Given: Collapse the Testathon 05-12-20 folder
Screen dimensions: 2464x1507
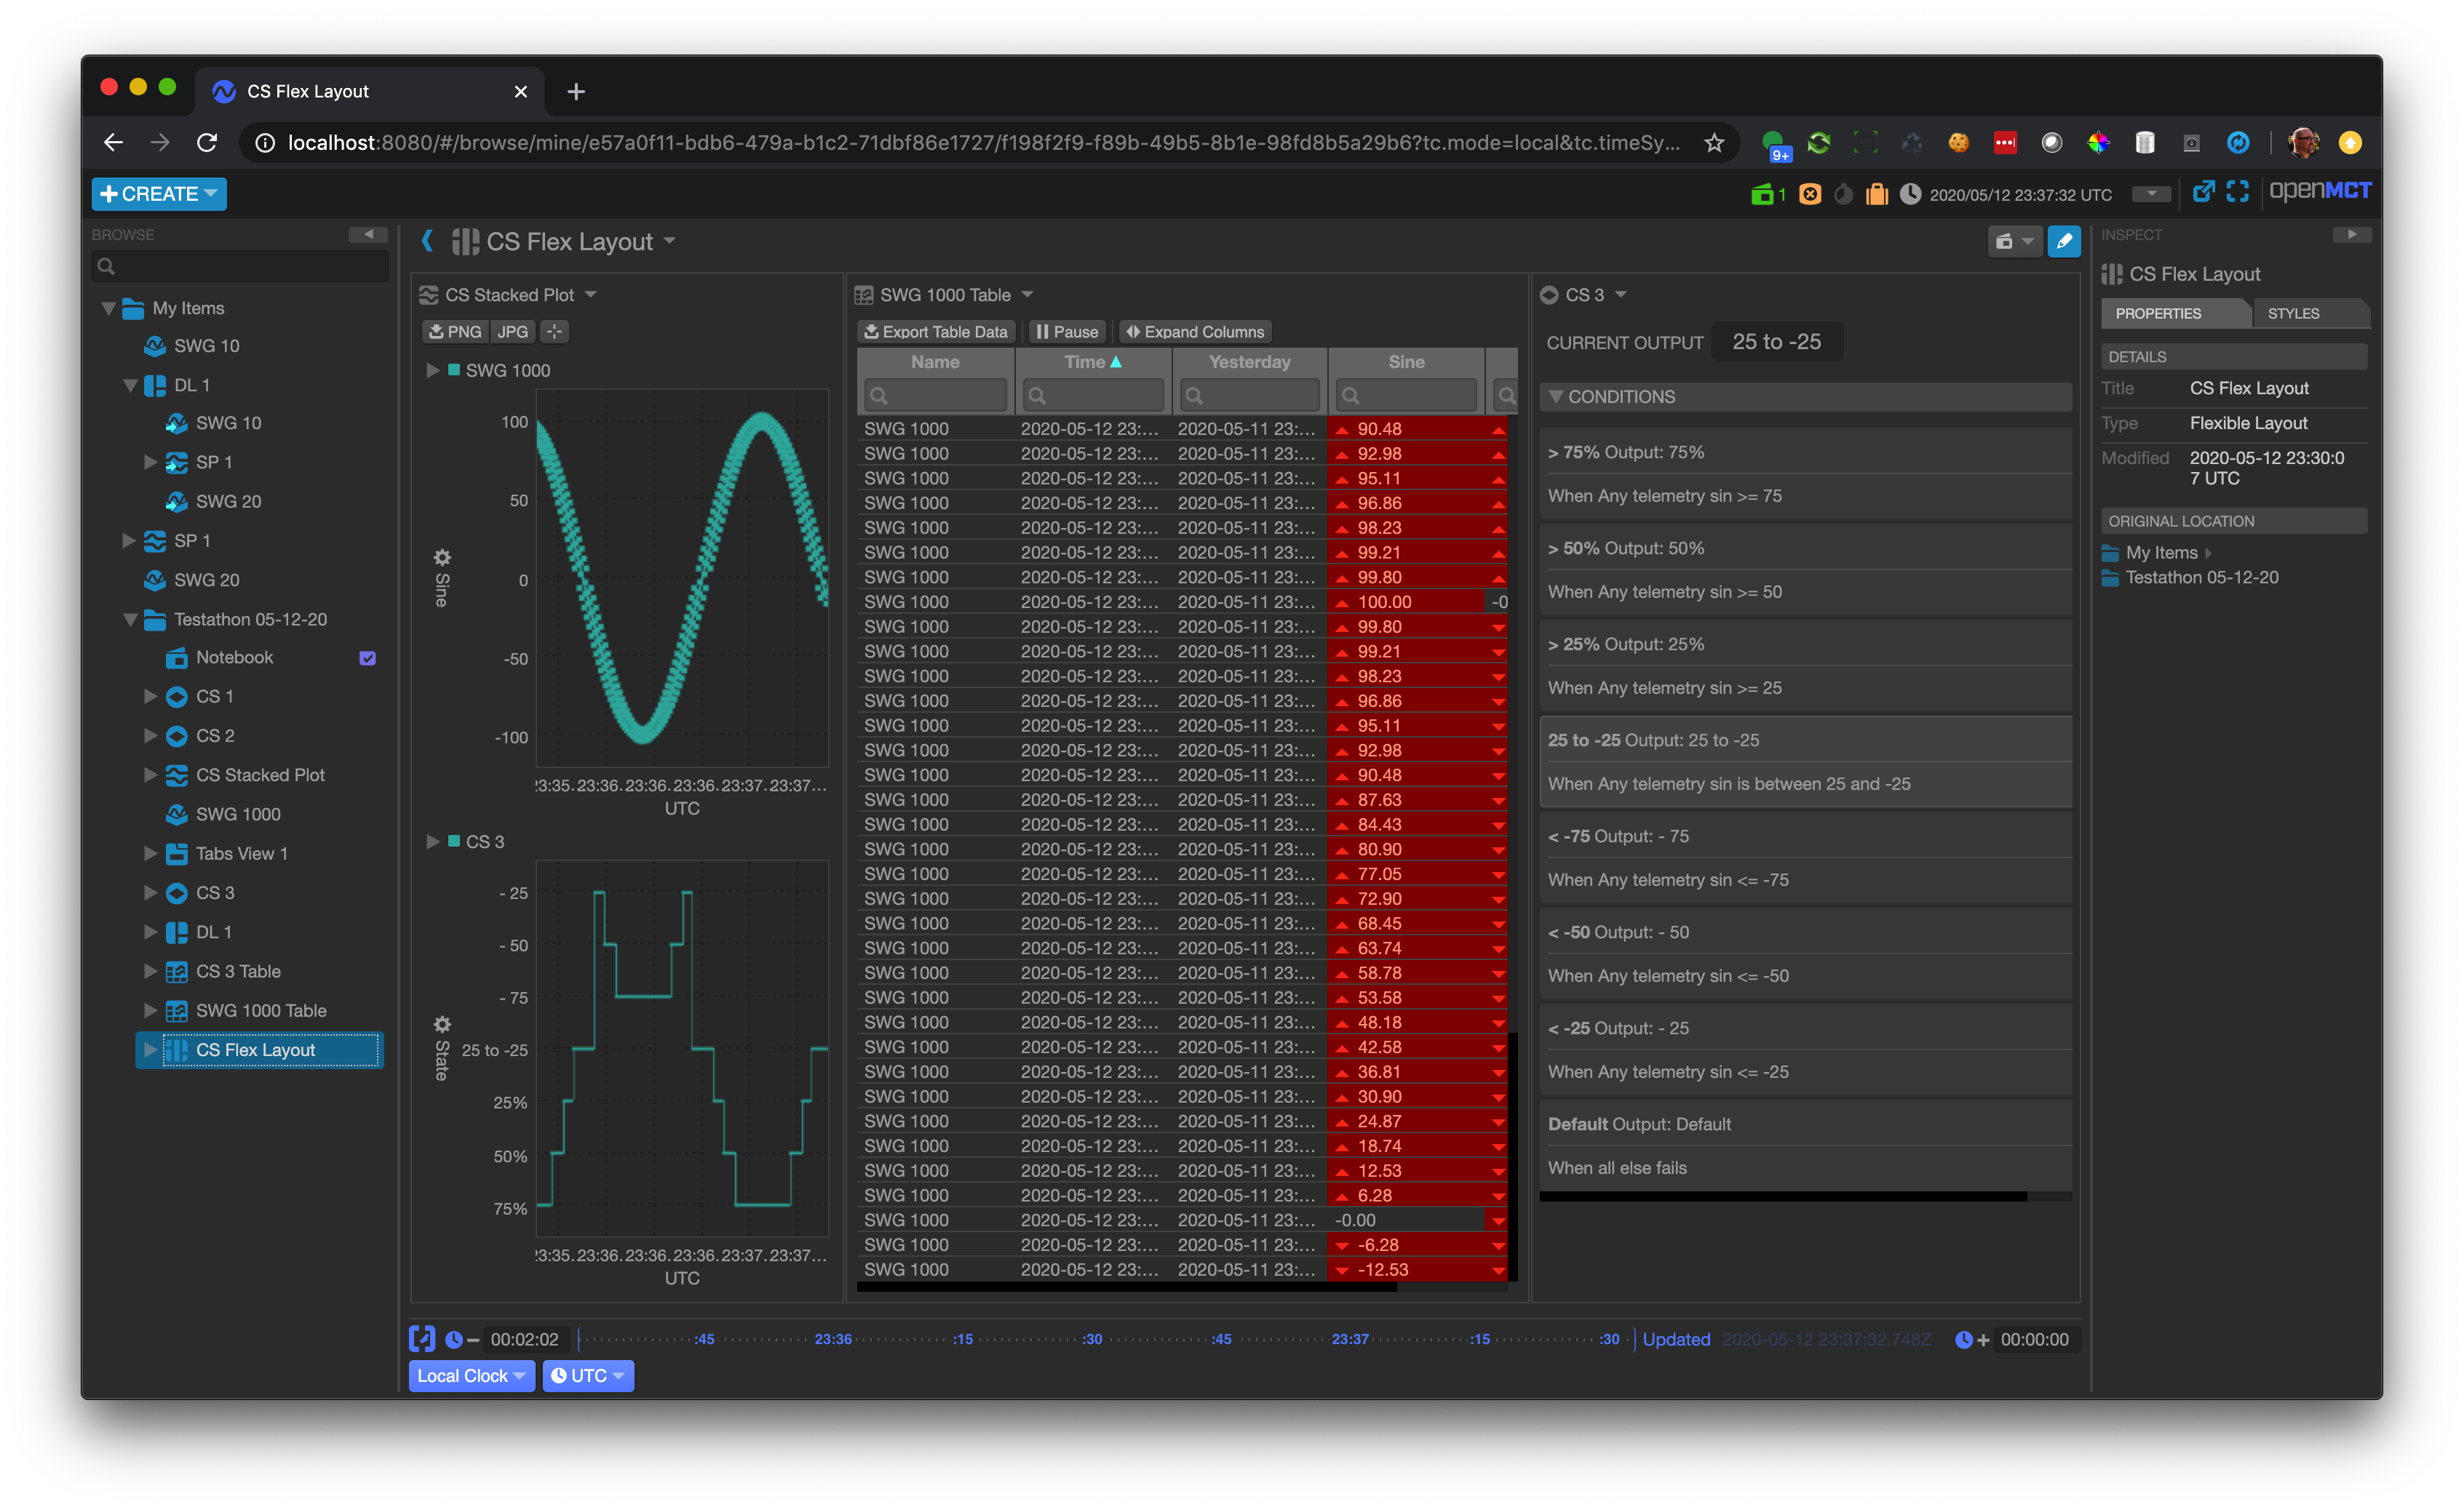Looking at the screenshot, I should [130, 619].
